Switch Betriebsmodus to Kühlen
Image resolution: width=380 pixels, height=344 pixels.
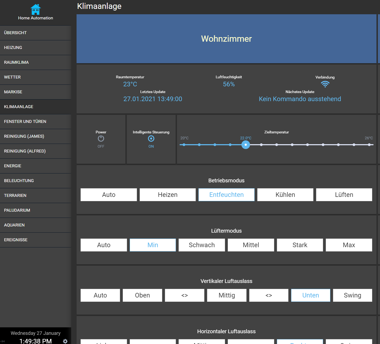pos(285,195)
